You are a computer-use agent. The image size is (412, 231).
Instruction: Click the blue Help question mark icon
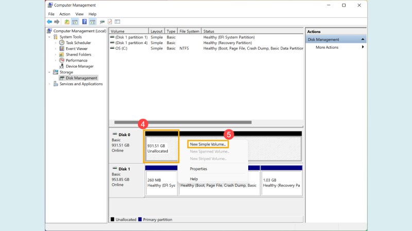tap(84, 22)
